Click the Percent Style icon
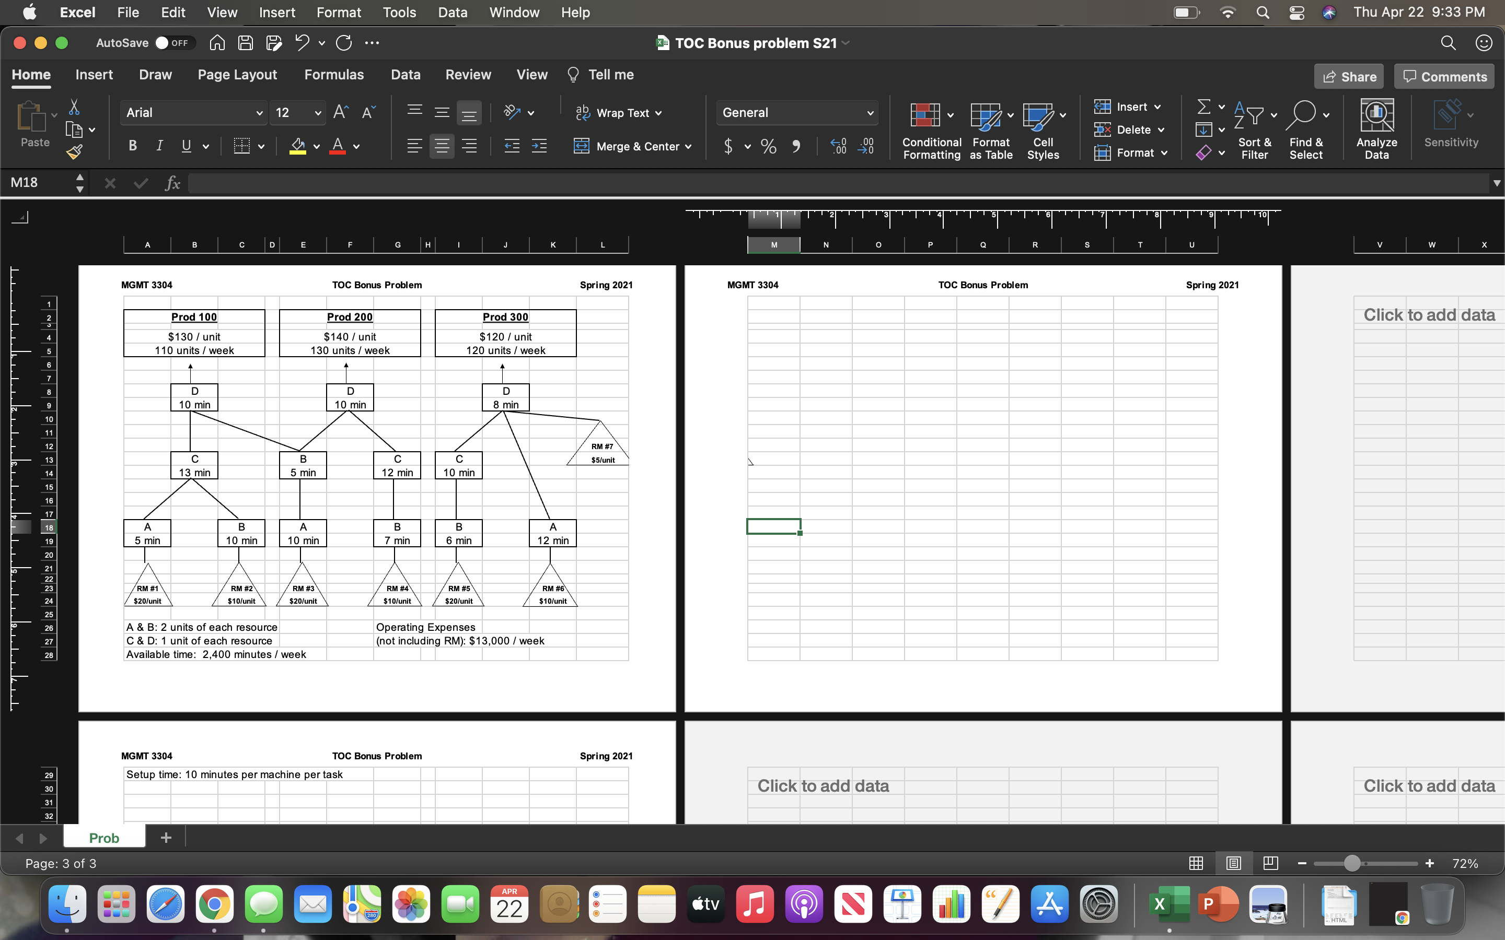 point(769,147)
